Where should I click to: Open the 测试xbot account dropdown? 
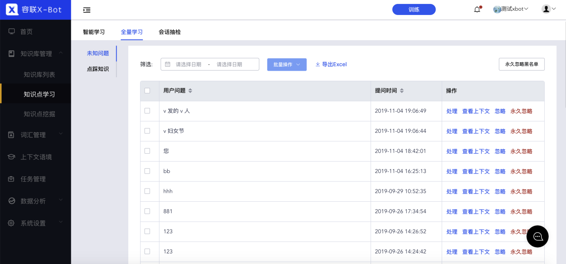point(511,9)
